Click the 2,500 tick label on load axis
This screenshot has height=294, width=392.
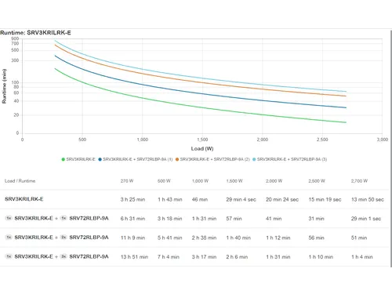click(x=322, y=140)
